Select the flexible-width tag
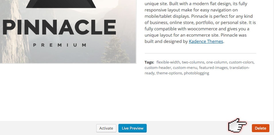This screenshot has height=135, width=274. point(168,62)
